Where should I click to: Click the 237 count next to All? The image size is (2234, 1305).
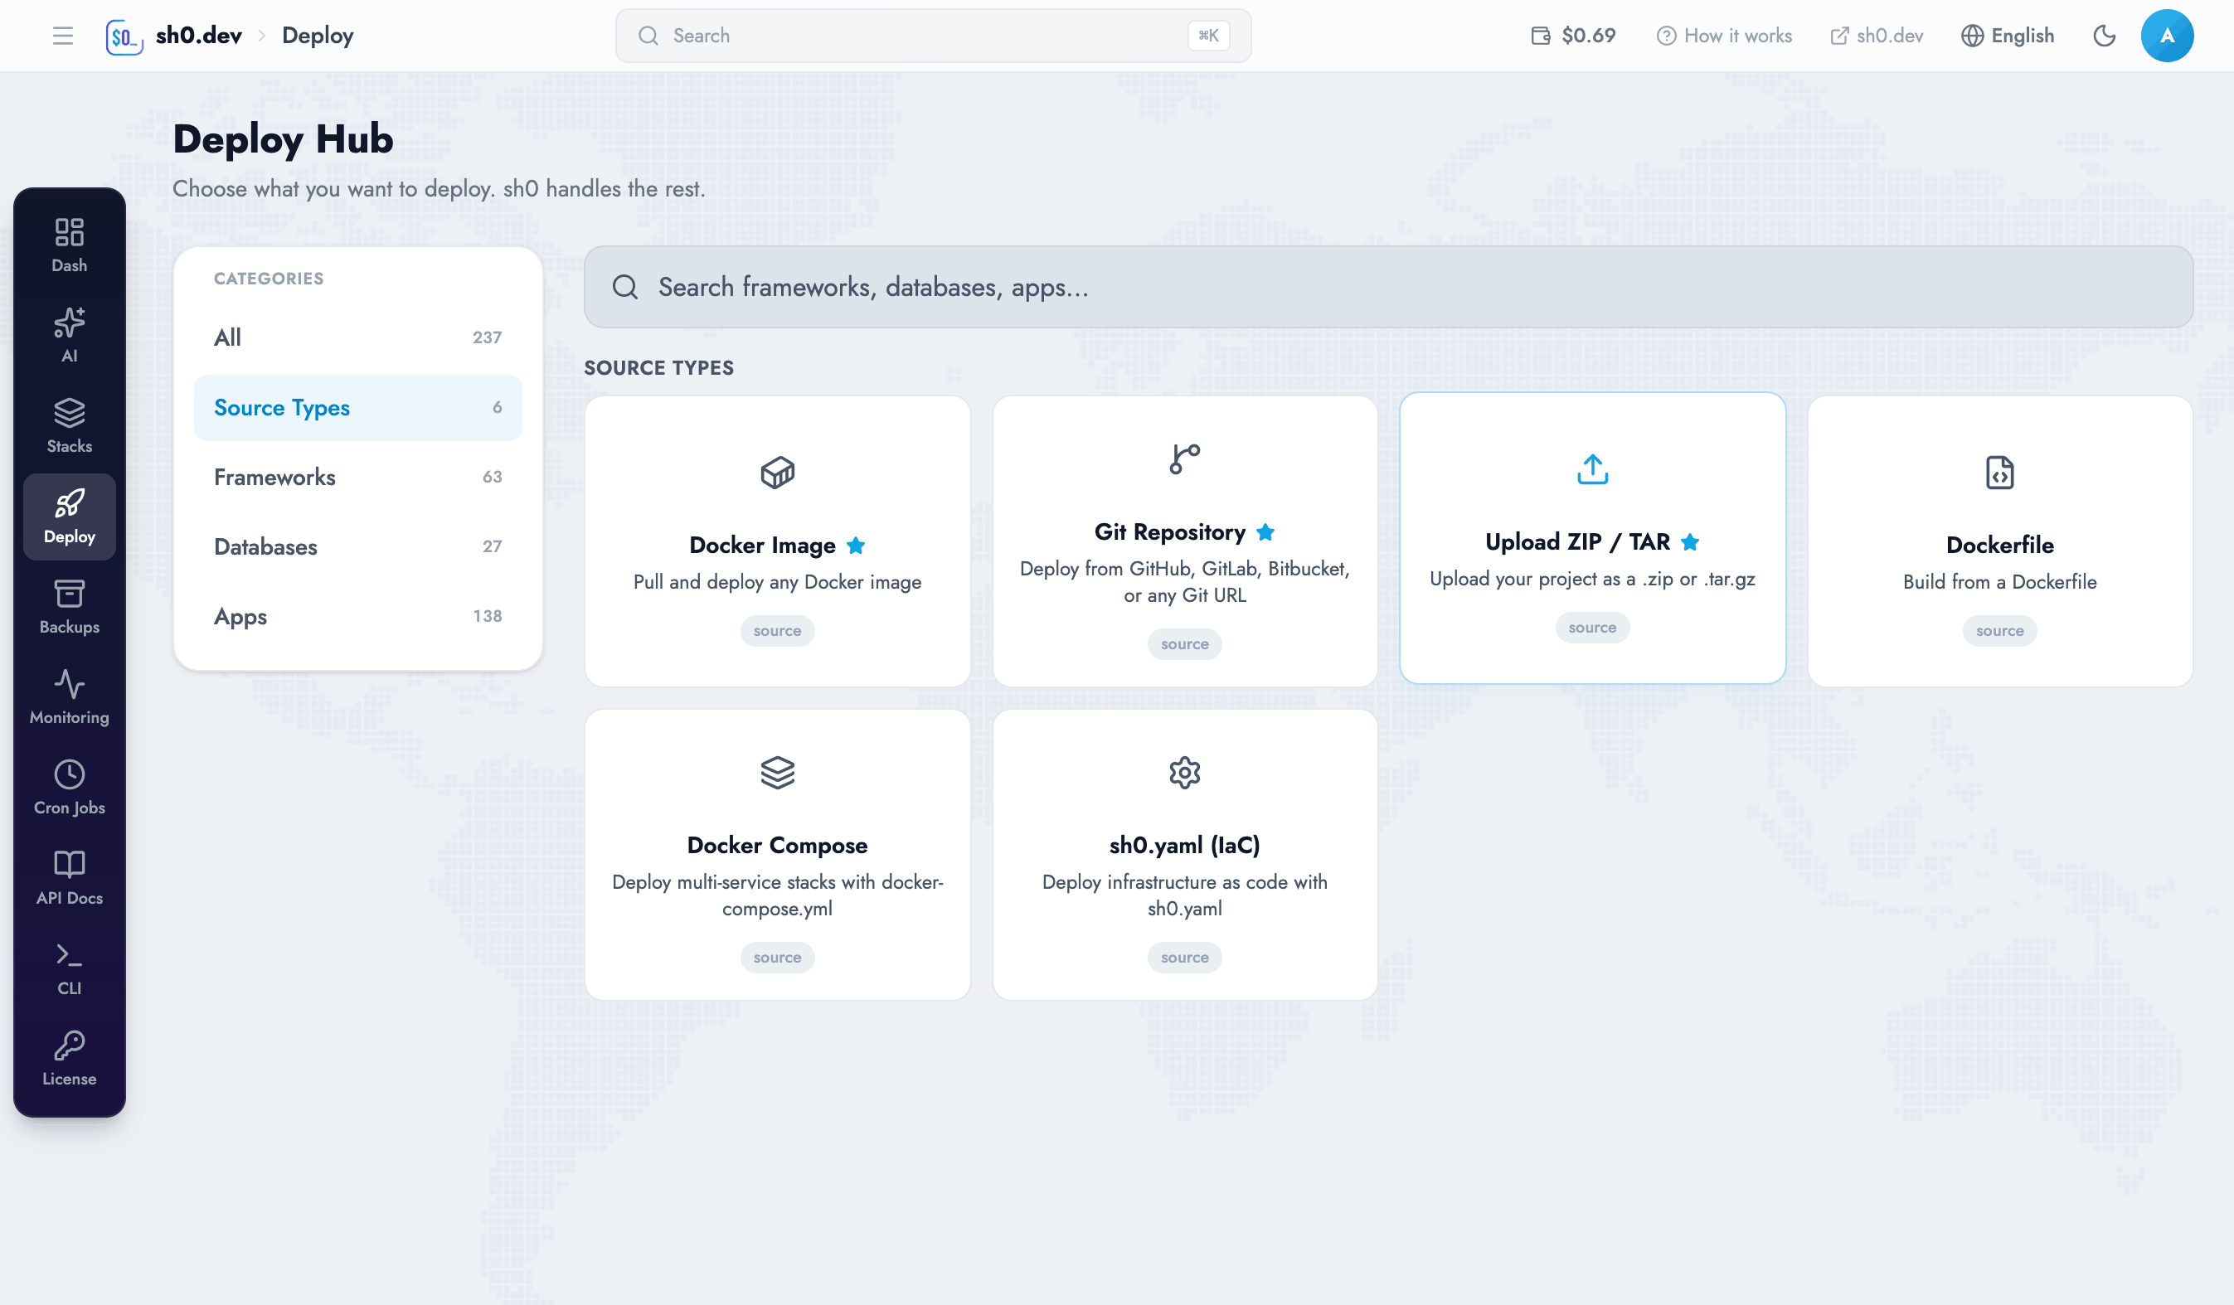tap(487, 337)
